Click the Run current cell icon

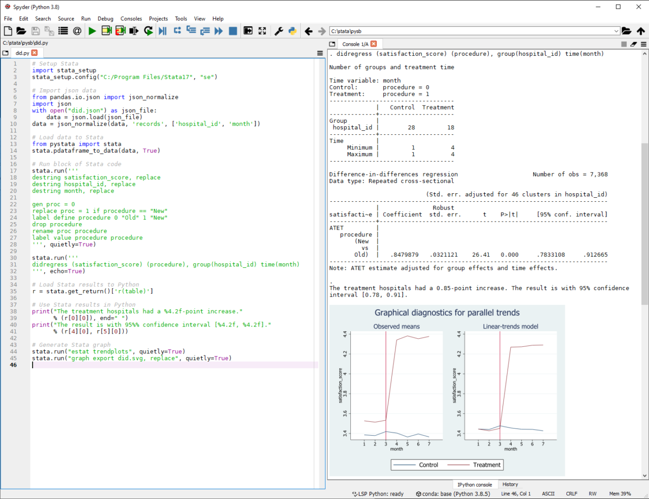(x=106, y=30)
